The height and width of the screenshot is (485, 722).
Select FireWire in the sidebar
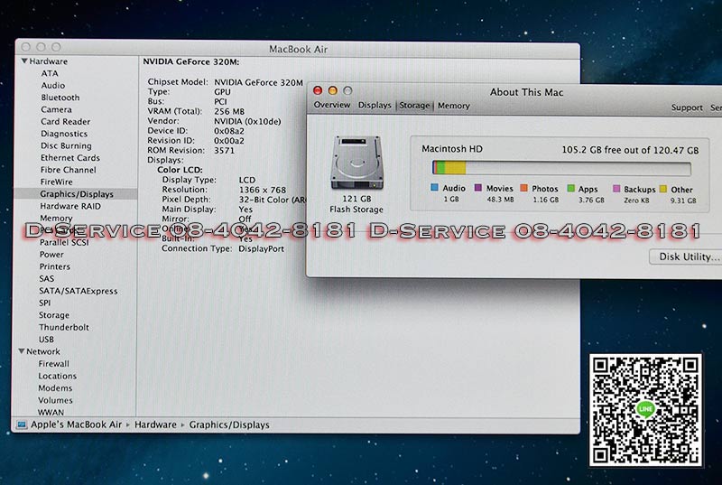click(x=56, y=182)
